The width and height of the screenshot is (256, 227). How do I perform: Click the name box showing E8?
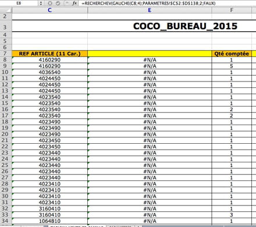point(19,3)
